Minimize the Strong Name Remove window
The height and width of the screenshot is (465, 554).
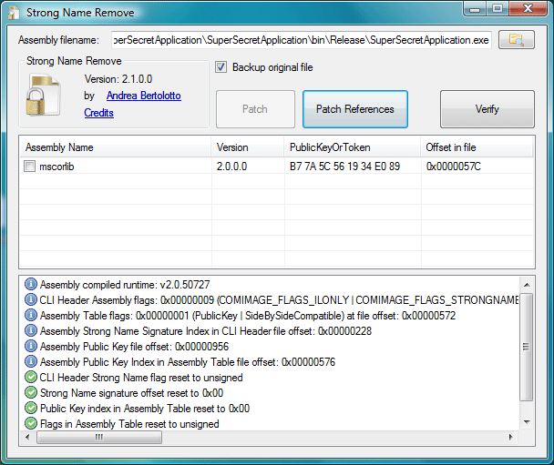(475, 8)
